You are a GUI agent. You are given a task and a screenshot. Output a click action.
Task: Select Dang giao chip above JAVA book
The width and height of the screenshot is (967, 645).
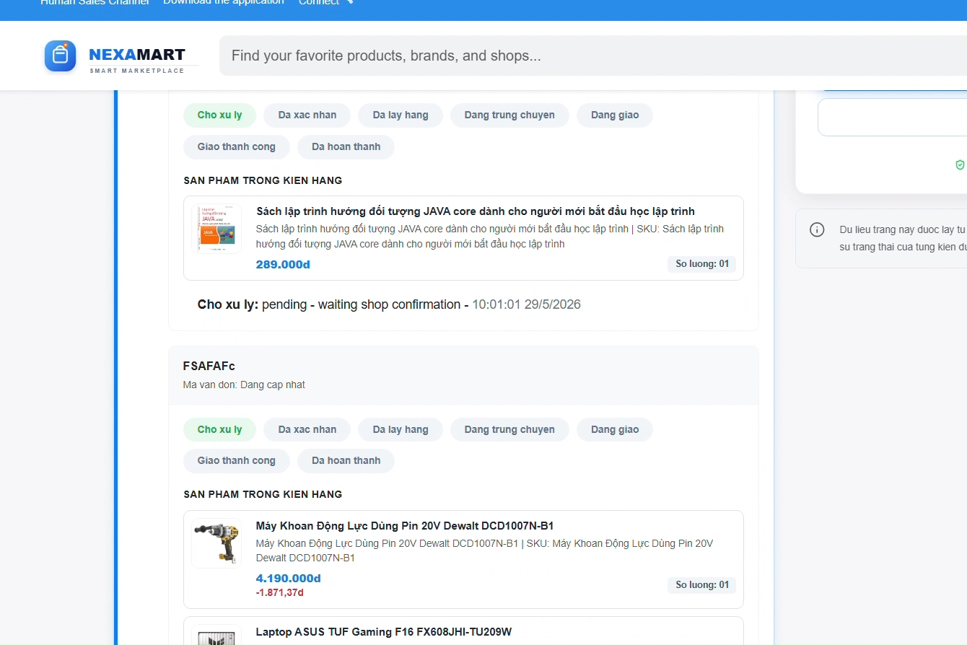(x=615, y=115)
